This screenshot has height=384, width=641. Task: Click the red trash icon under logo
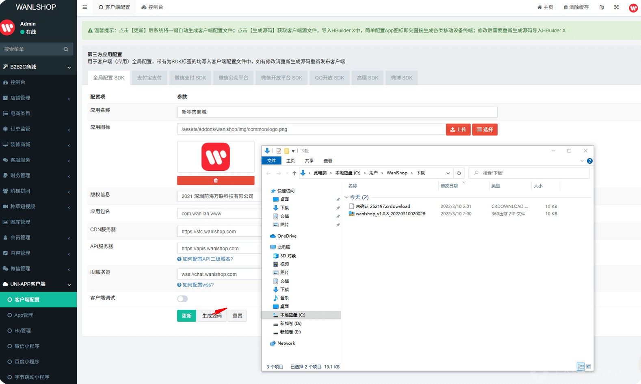click(x=216, y=180)
